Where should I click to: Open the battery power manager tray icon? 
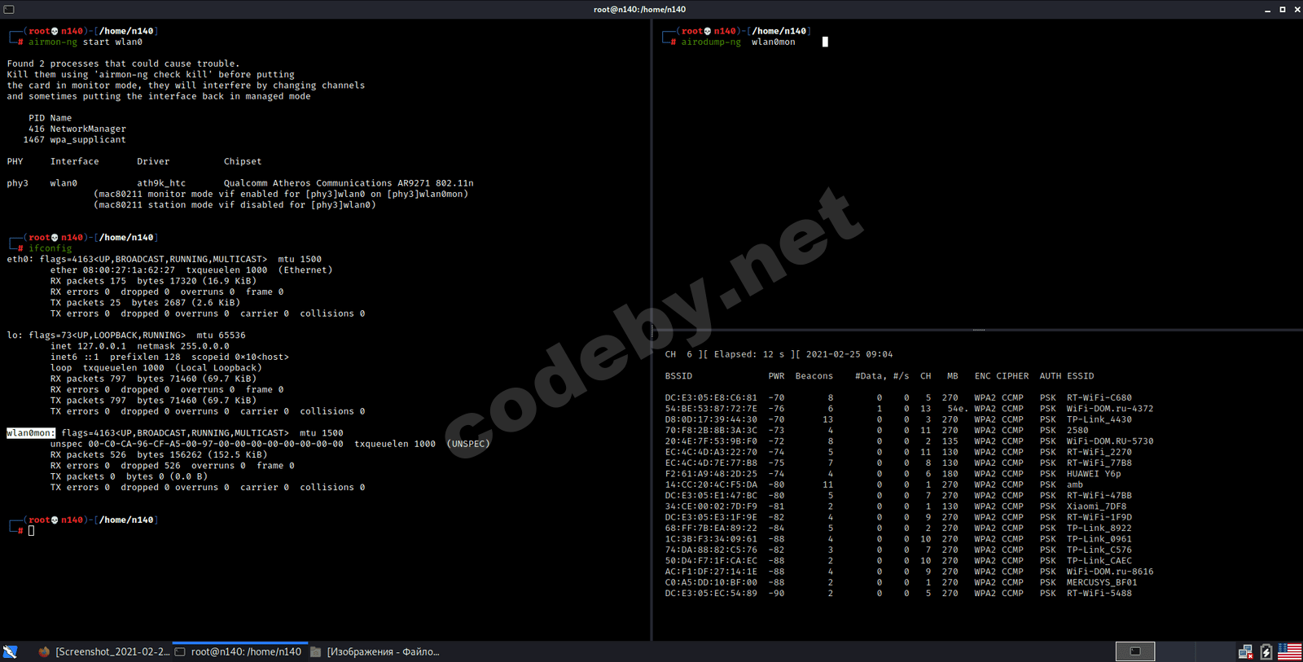pyautogui.click(x=1266, y=651)
